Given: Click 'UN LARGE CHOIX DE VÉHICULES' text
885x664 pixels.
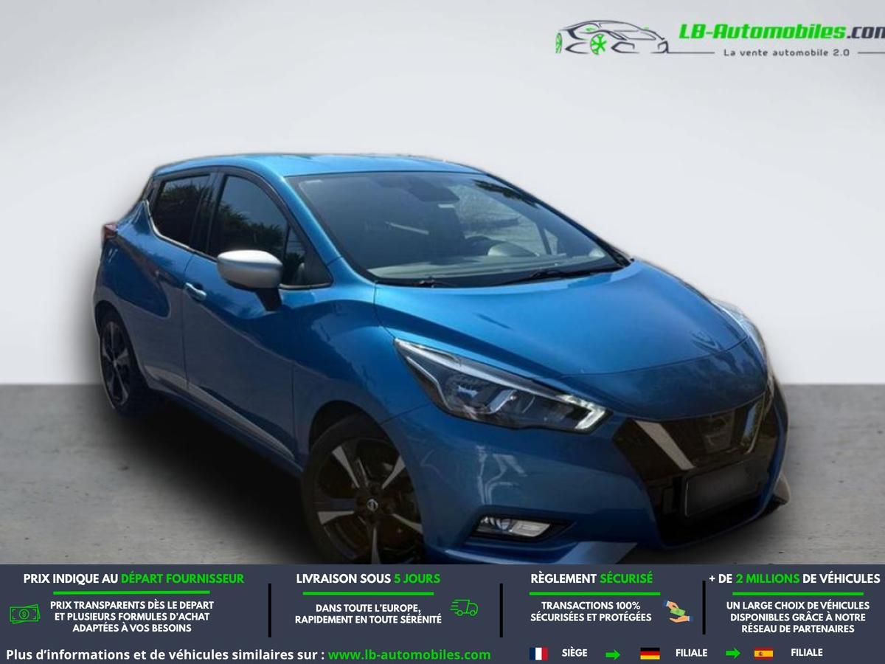Looking at the screenshot, I should [x=797, y=605].
